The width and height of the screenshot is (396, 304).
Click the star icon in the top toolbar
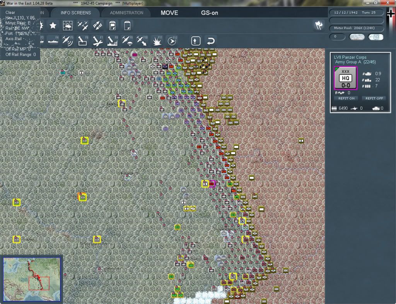(53, 25)
